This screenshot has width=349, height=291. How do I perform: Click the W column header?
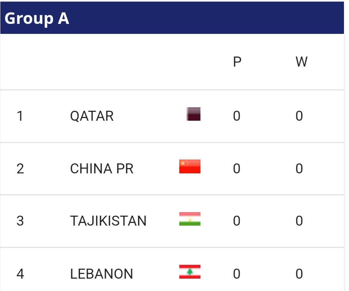[301, 62]
